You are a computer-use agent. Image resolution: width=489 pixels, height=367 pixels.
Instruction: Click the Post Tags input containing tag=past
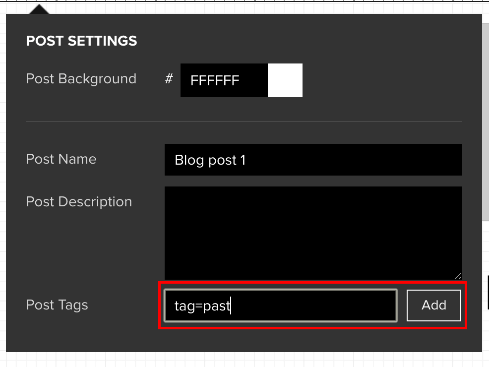tap(281, 306)
